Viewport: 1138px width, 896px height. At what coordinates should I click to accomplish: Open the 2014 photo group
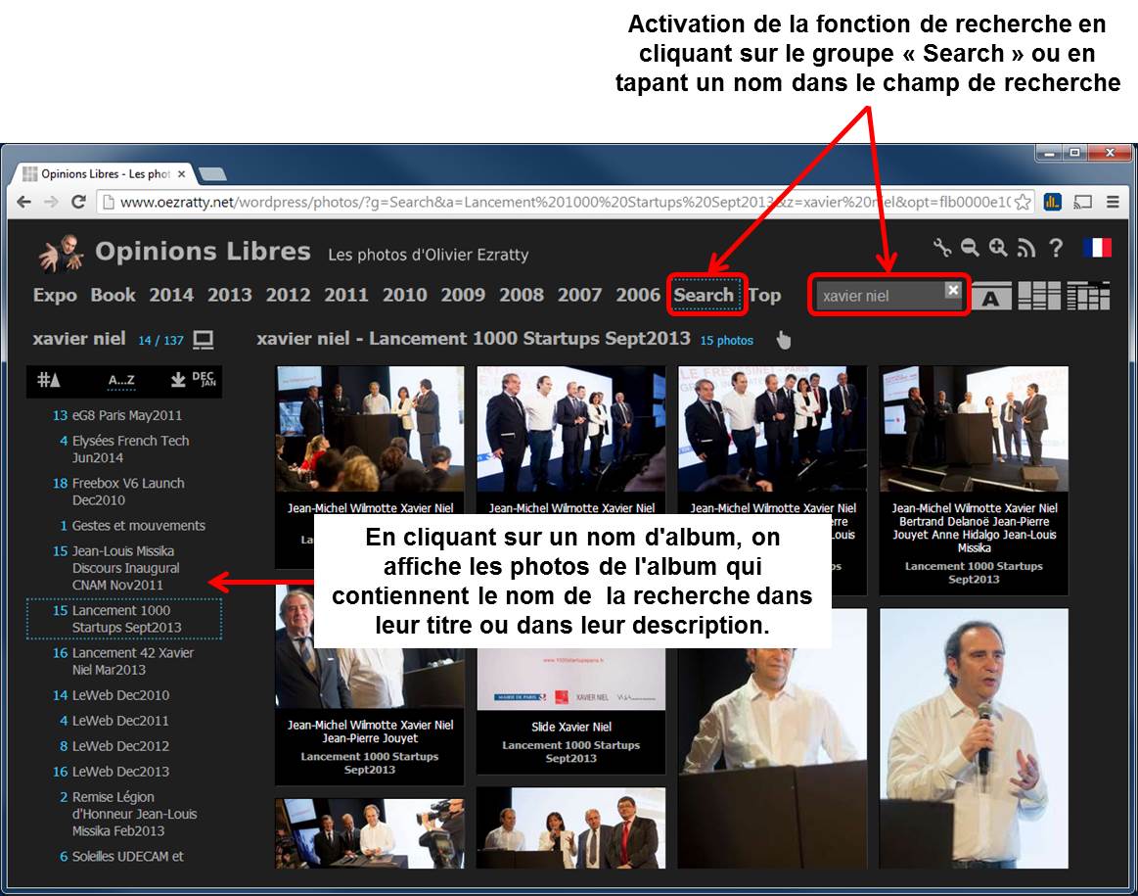tap(171, 295)
